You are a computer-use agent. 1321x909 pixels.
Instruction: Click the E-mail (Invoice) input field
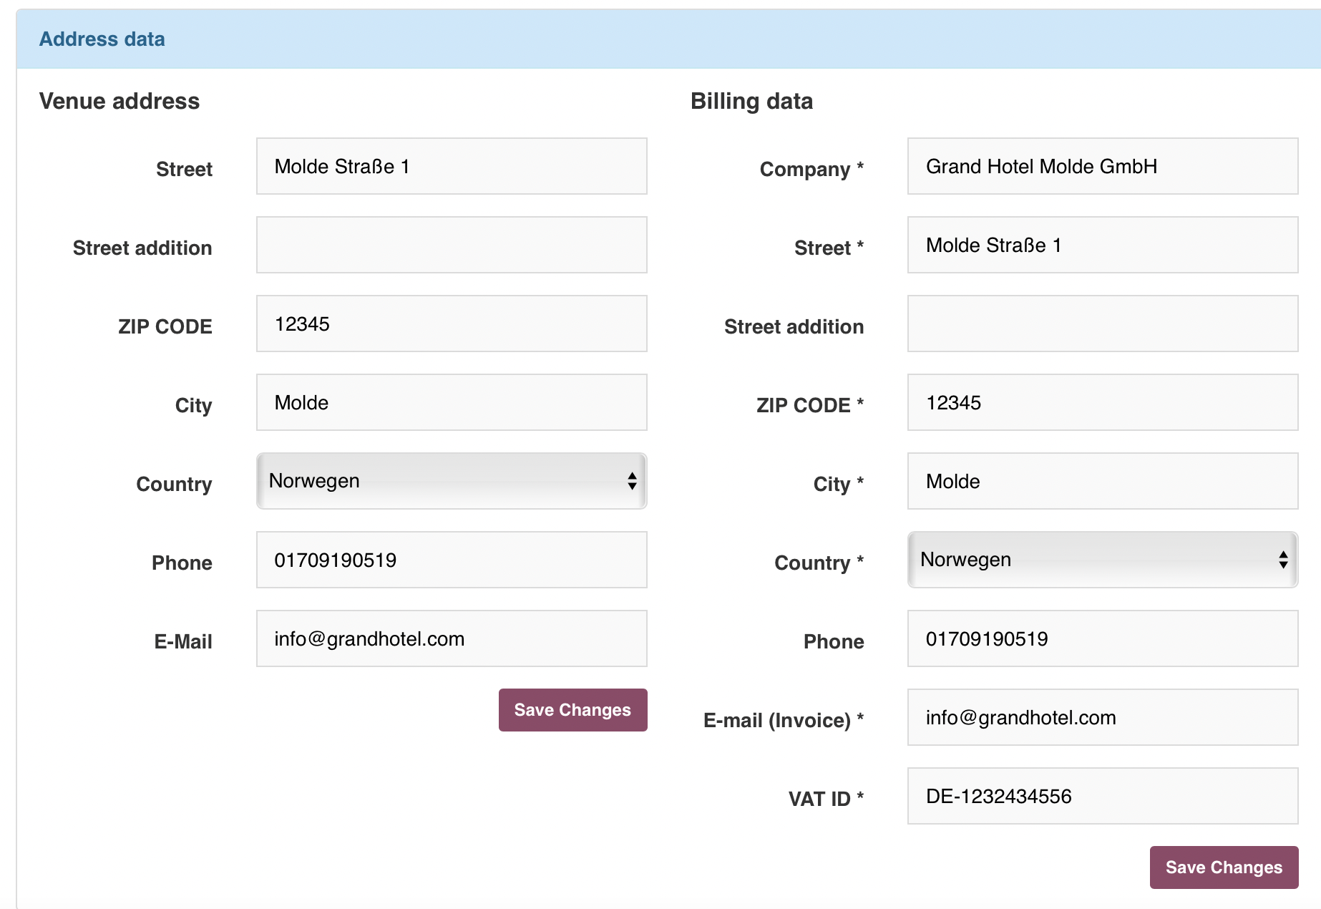(x=1102, y=717)
